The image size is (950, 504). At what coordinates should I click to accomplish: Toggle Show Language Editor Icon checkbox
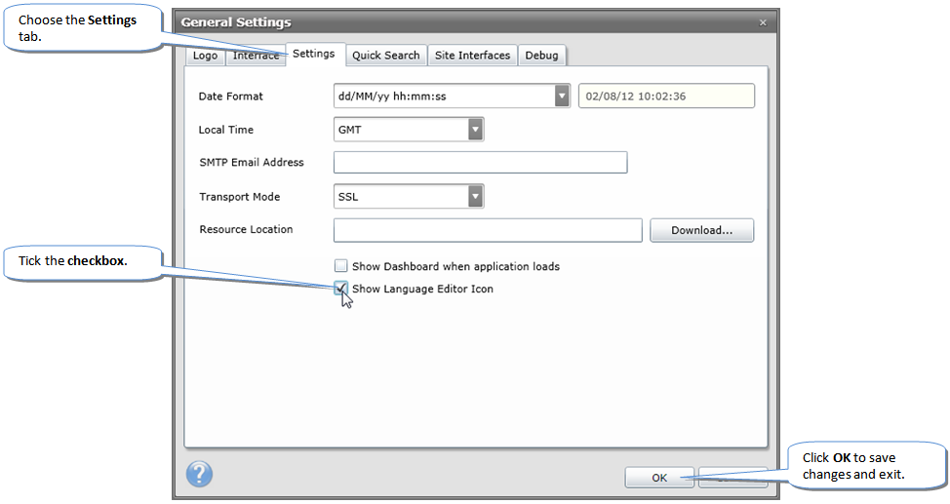pyautogui.click(x=341, y=289)
